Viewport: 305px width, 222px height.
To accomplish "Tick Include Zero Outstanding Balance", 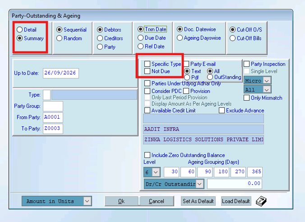I will click(x=147, y=155).
